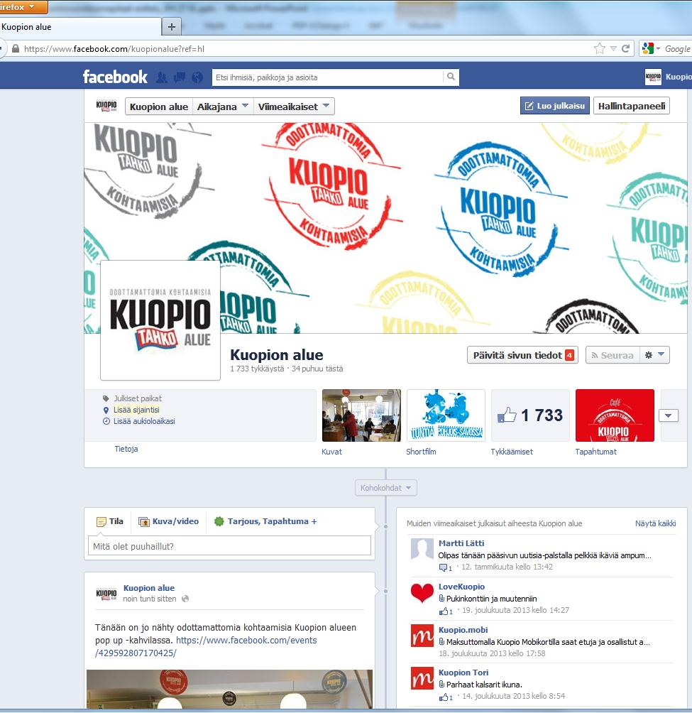This screenshot has width=692, height=713.
Task: Click the Facebook search input field
Action: coord(327,77)
